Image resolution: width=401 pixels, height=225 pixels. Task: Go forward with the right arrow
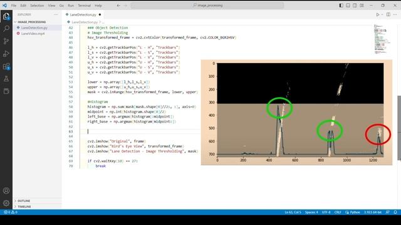coord(125,6)
